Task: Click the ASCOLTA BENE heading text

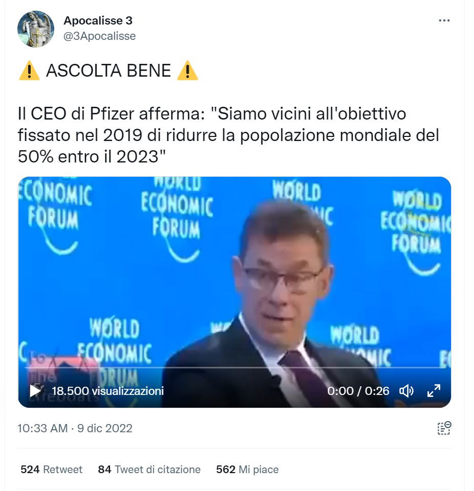Action: coord(108,71)
